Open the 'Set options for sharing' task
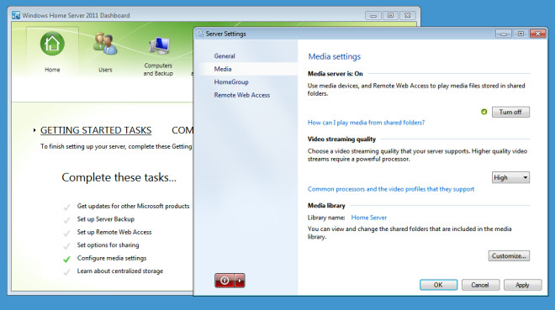 click(x=108, y=245)
